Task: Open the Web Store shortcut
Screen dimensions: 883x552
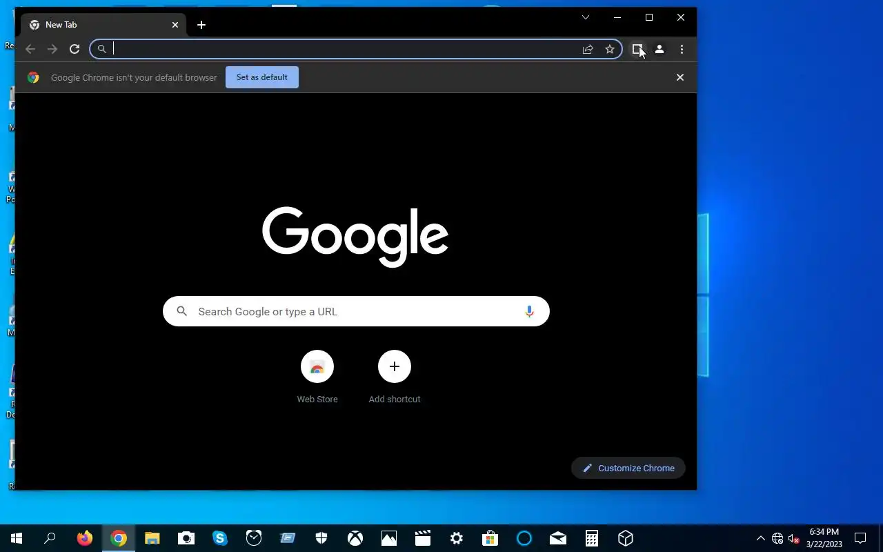Action: click(x=317, y=377)
